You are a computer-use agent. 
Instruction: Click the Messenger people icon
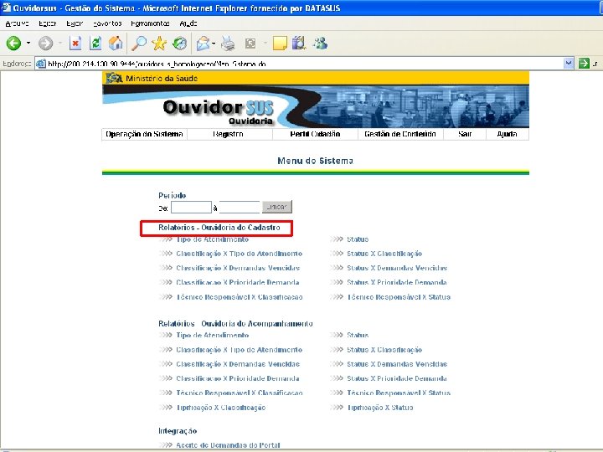320,43
